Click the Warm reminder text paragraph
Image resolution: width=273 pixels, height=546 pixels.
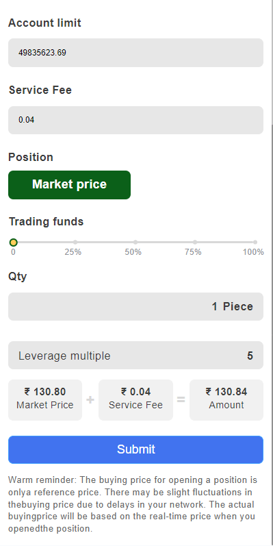pos(133,504)
